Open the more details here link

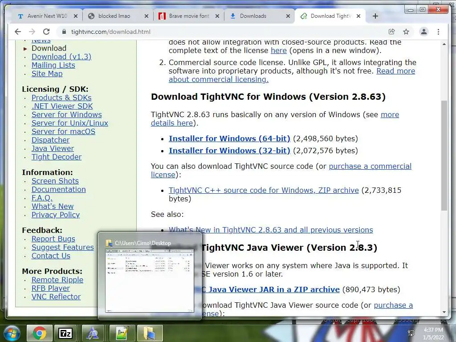click(x=390, y=114)
